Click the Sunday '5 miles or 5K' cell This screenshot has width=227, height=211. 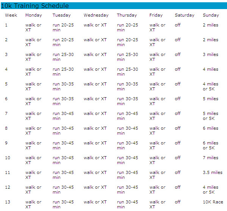click(x=210, y=116)
